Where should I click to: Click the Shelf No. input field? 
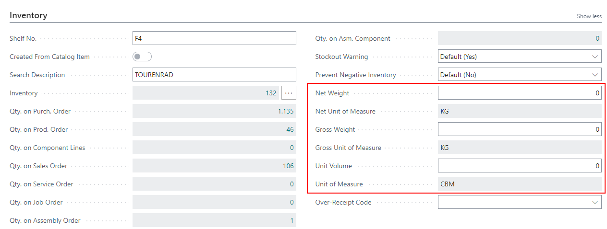point(214,38)
